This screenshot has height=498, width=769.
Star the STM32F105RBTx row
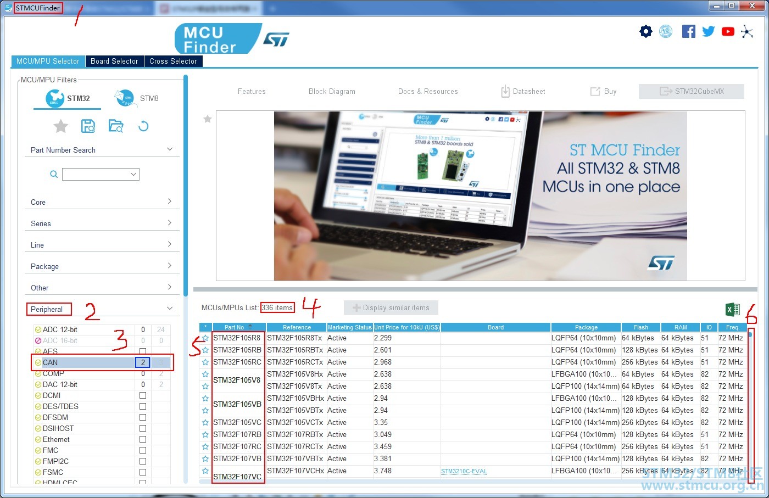[205, 350]
